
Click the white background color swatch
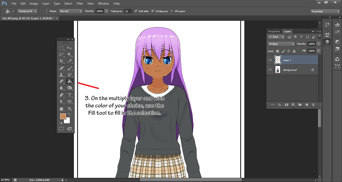click(68, 121)
